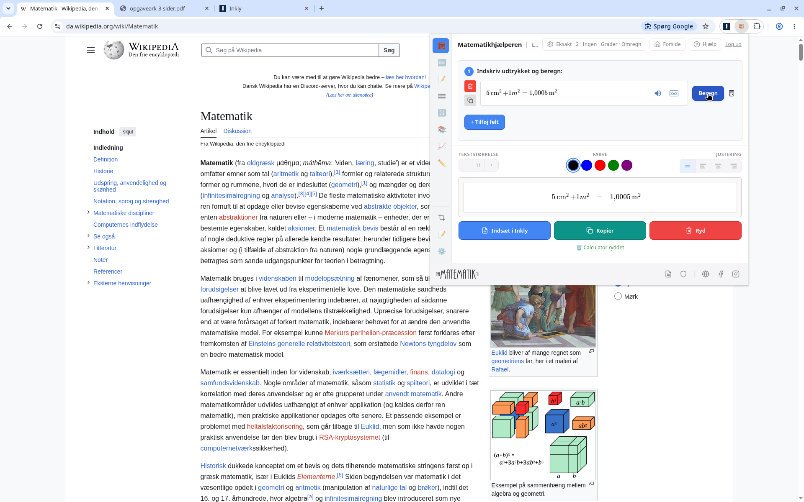Viewport: 804px width, 502px height.
Task: Open the calculator settings Eksakt · 2 · Ingen selector
Action: 594,44
